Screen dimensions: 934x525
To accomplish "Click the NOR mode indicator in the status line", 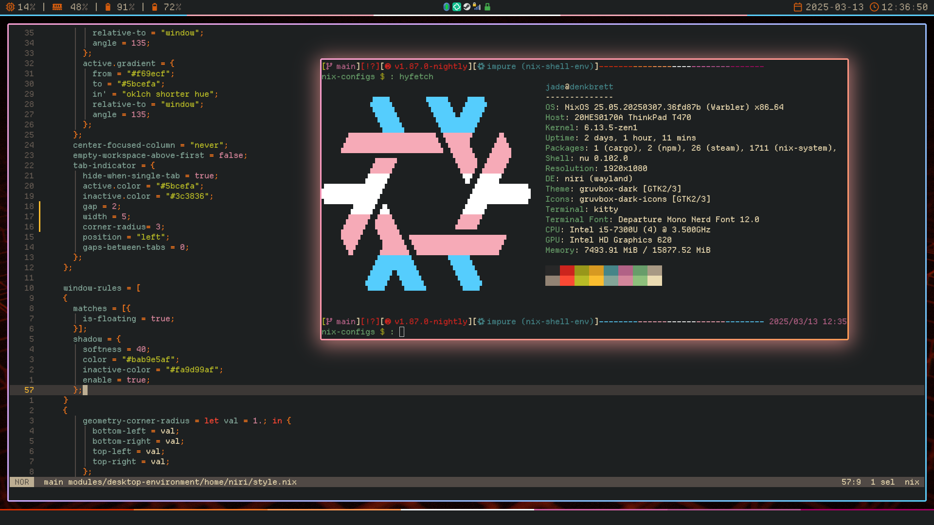I will pos(22,482).
